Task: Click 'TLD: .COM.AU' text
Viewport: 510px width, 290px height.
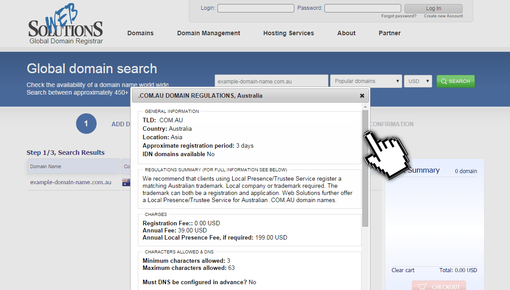Action: point(163,120)
